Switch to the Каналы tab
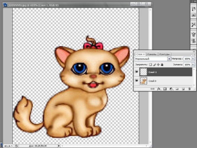 pyautogui.click(x=152, y=54)
